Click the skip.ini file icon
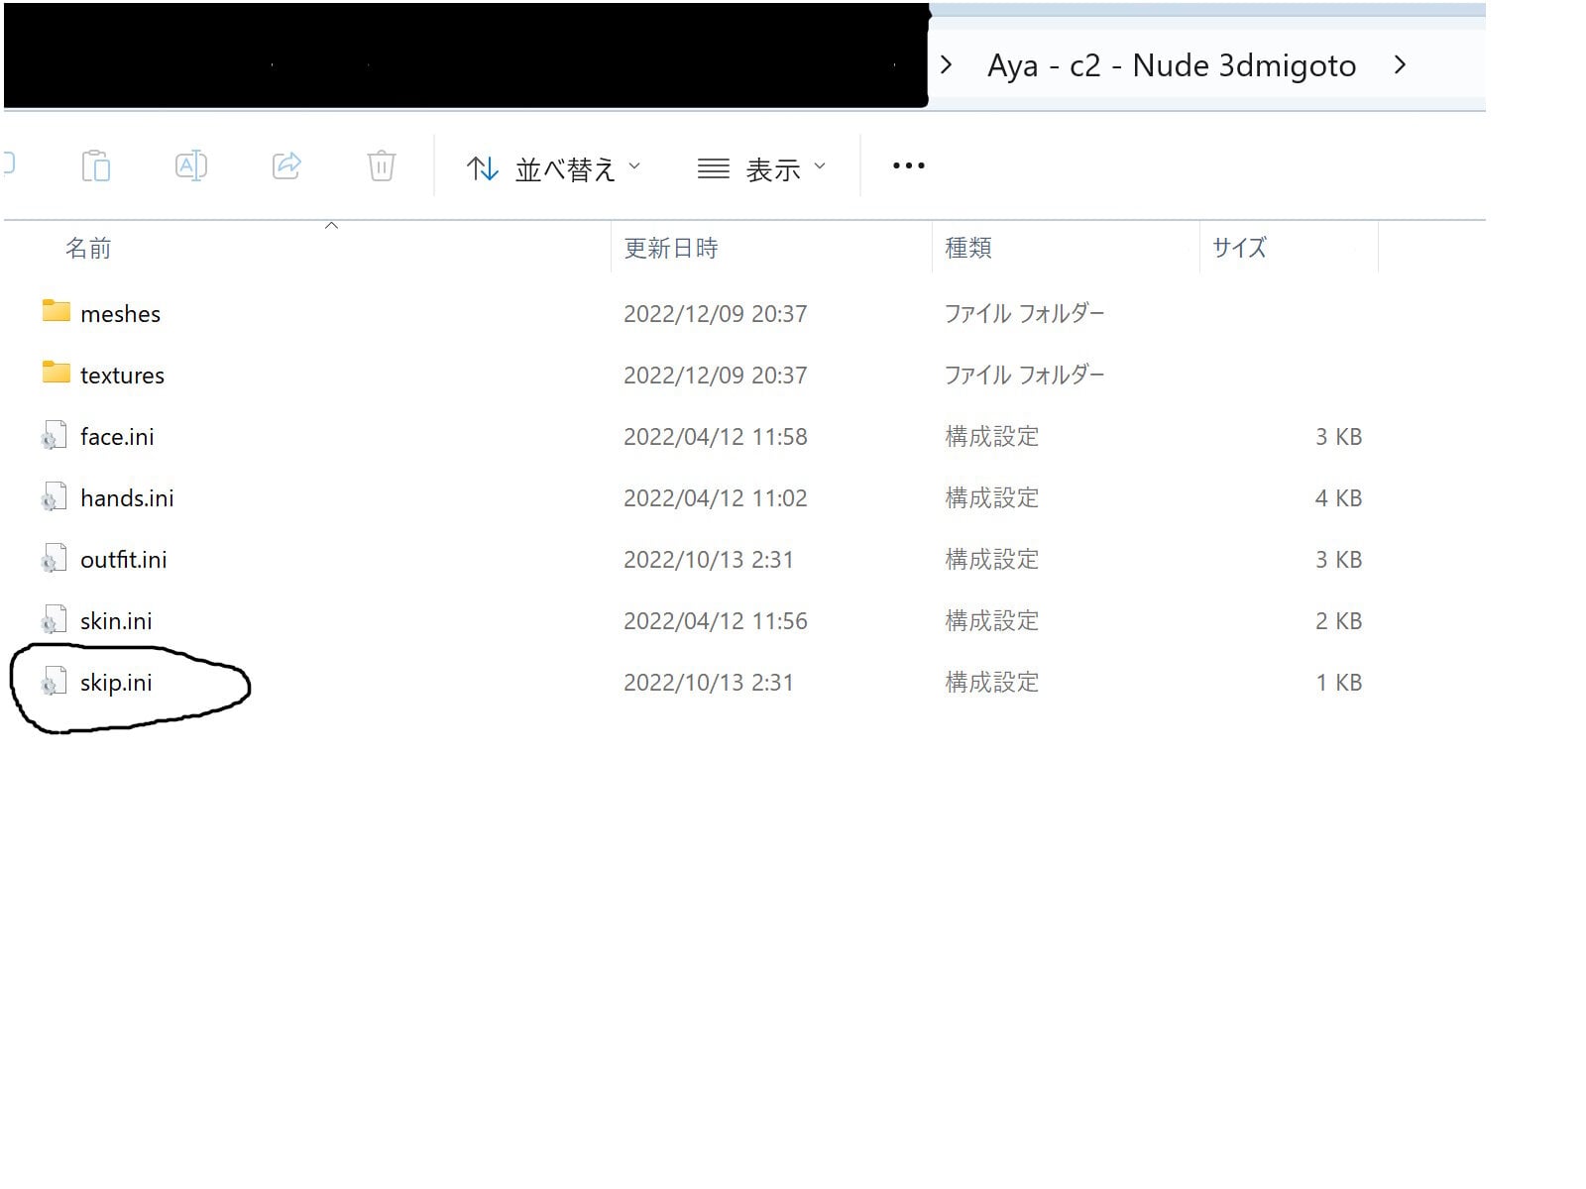The image size is (1586, 1189). coord(54,682)
